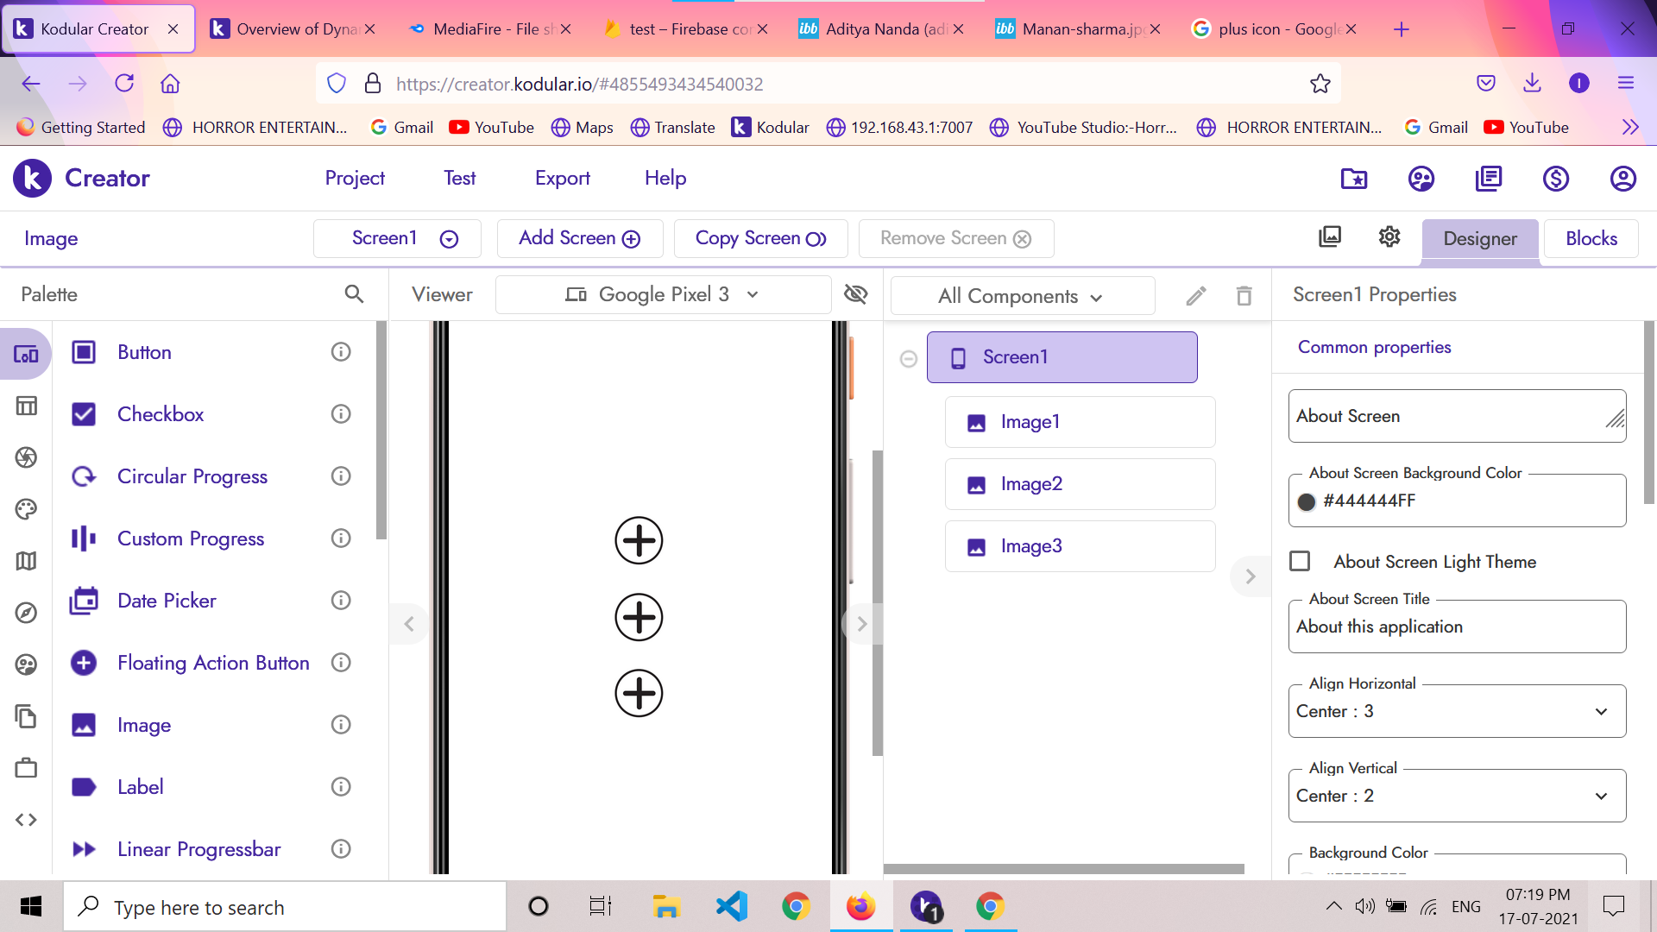Open the assets manager icon
1657x932 pixels.
[1330, 237]
